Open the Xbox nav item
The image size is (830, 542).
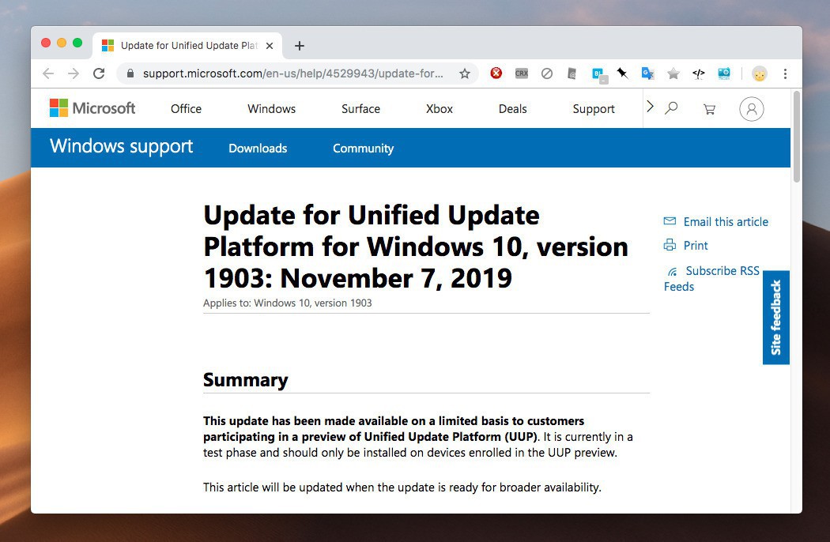pos(440,109)
